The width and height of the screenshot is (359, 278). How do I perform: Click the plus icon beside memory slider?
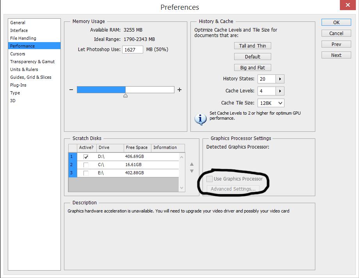[179, 90]
